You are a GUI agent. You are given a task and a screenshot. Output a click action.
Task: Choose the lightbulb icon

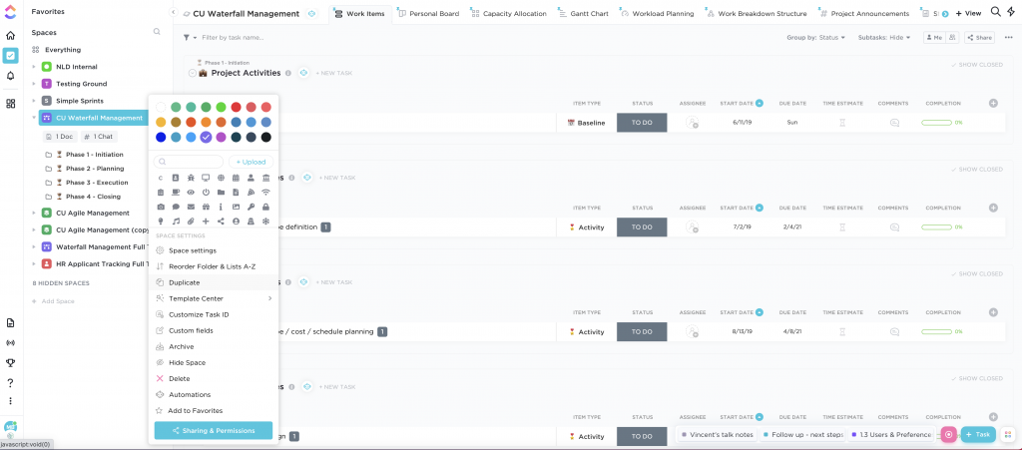point(161,222)
